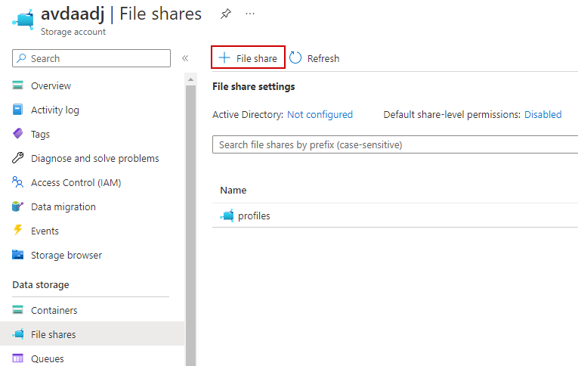Open Queues in the sidebar
The height and width of the screenshot is (366, 578).
(x=47, y=358)
